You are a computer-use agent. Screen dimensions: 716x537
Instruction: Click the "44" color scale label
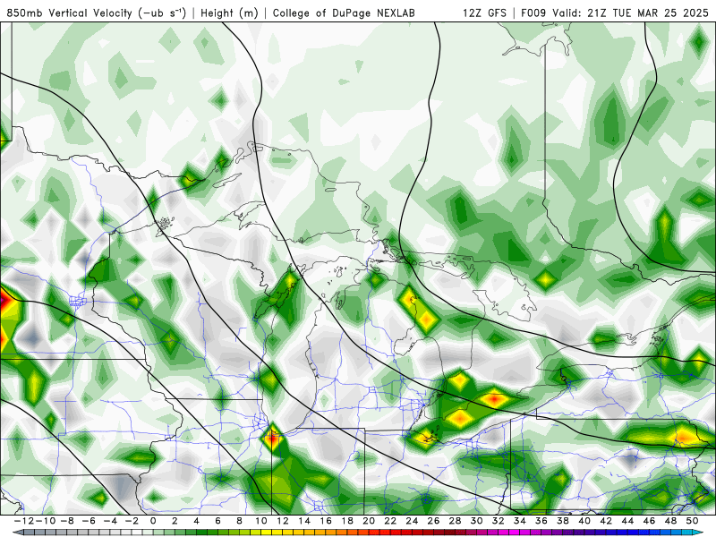627,521
